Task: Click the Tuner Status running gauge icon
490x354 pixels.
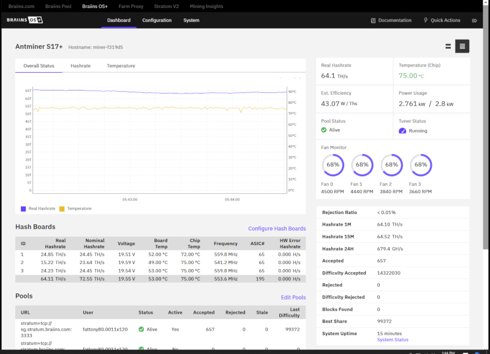Action: point(402,131)
